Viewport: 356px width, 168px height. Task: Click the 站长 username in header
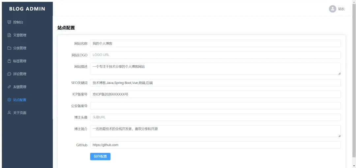coord(341,9)
